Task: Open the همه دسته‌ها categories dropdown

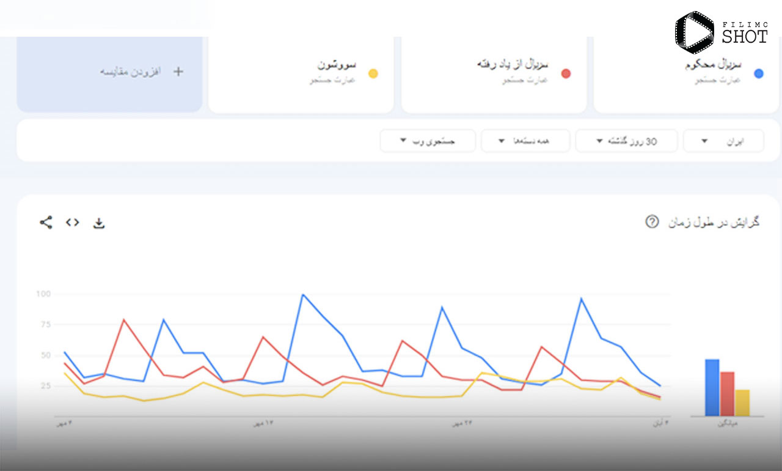Action: click(525, 141)
